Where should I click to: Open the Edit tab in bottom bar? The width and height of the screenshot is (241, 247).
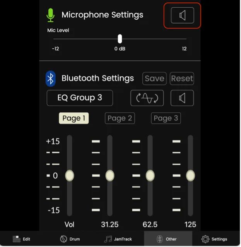[x=22, y=240]
